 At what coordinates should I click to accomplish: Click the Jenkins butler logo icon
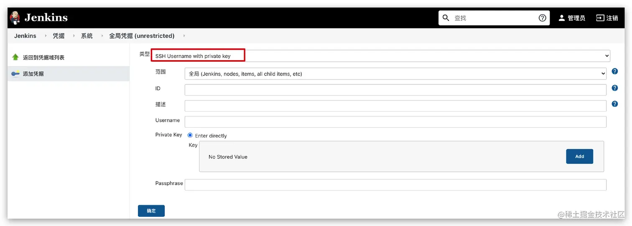click(15, 18)
